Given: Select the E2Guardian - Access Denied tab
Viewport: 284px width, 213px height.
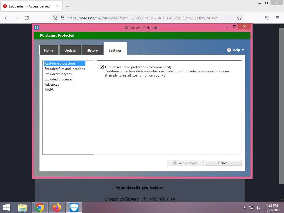Looking at the screenshot, I should 31,6.
